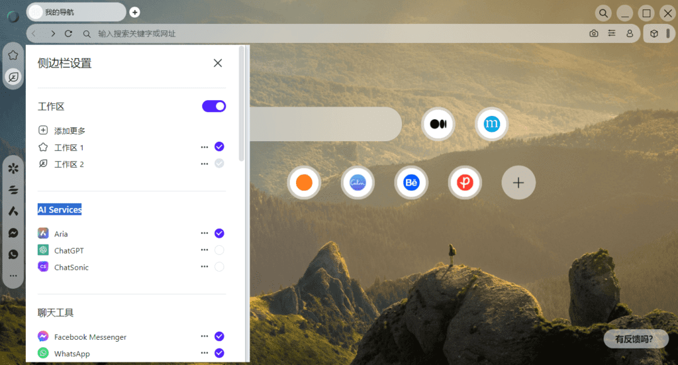Open the tab search magnifier icon
678x365 pixels.
[603, 13]
